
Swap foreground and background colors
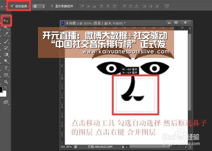tap(6, 87)
